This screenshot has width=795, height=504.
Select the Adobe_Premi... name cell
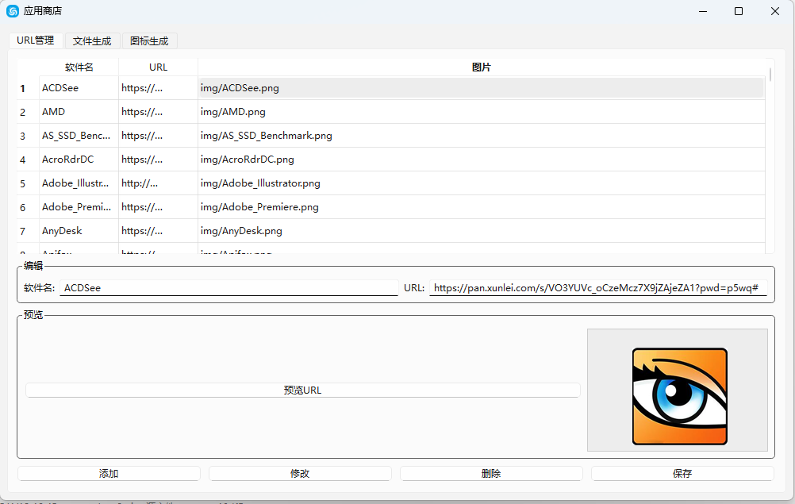pyautogui.click(x=79, y=207)
